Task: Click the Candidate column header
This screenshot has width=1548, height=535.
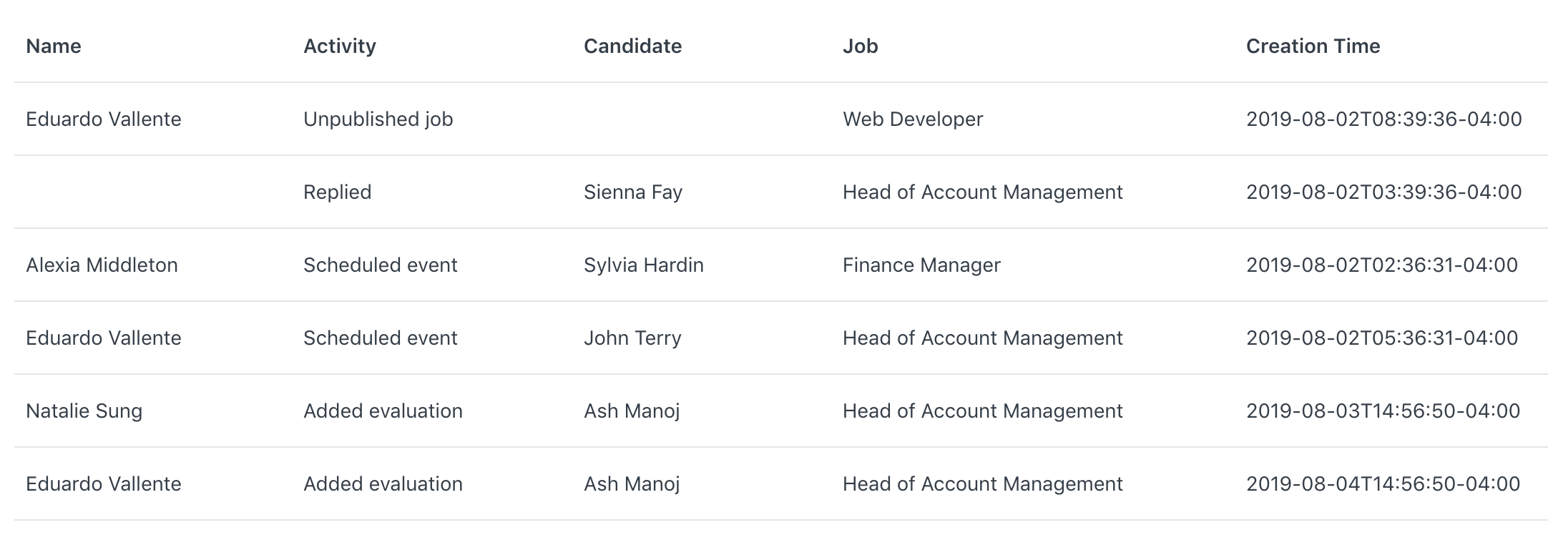Action: coord(632,46)
